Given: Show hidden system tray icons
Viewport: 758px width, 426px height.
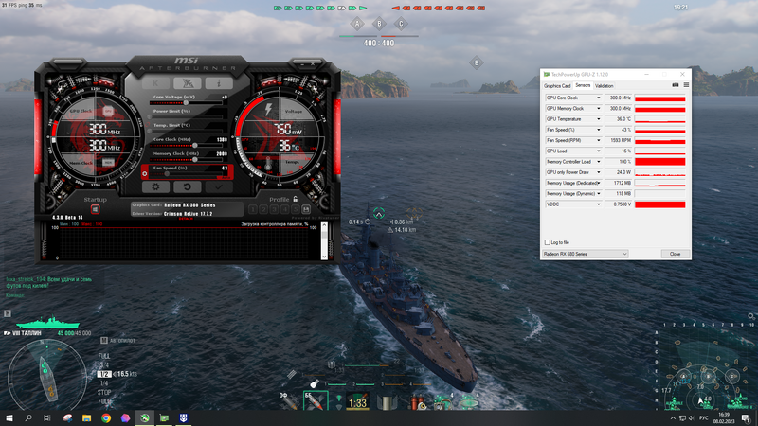Looking at the screenshot, I should pyautogui.click(x=673, y=418).
